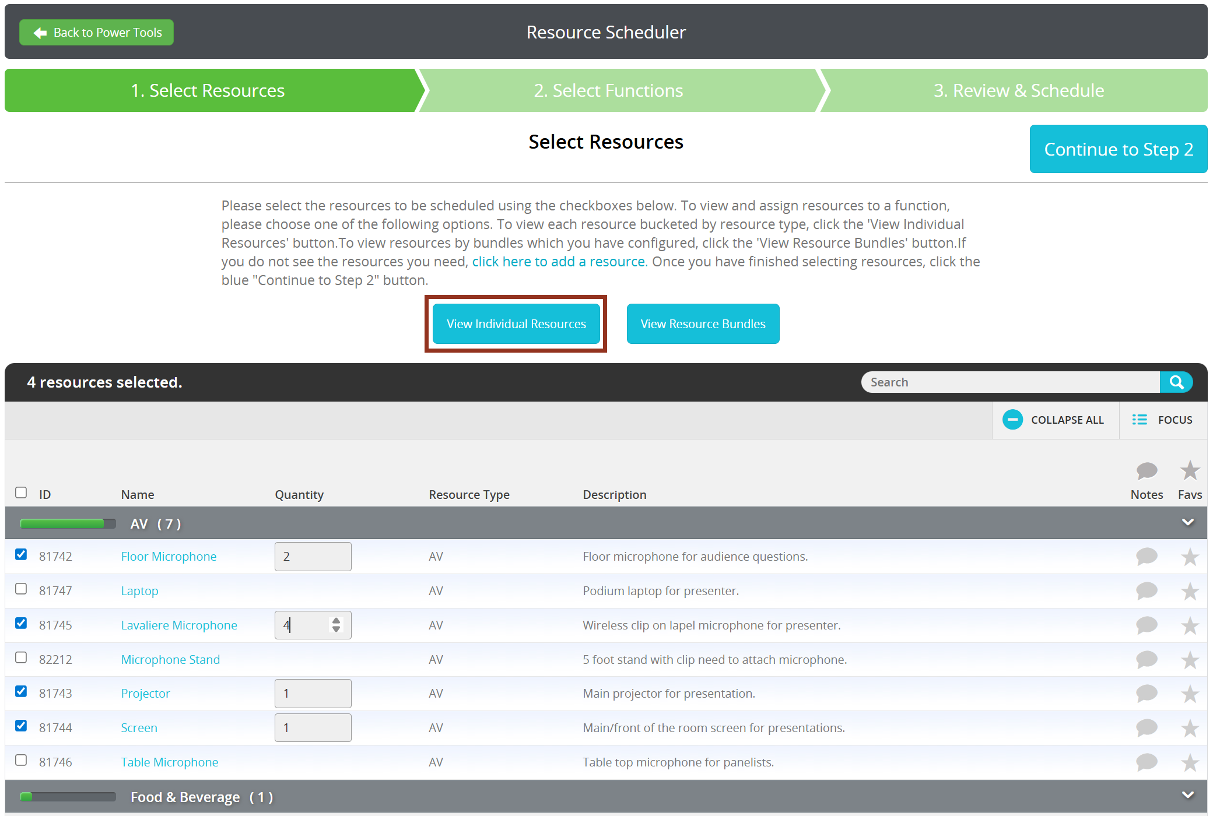Click the Collapse All minus icon
Screen dimensions: 1213x816
coord(1012,420)
